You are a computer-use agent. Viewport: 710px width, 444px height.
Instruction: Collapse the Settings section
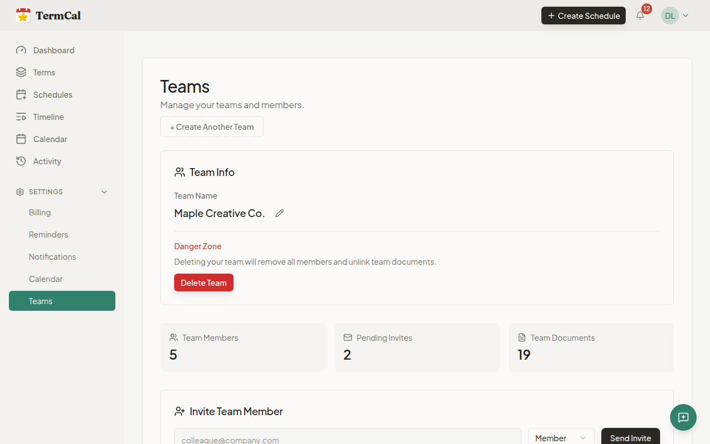pyautogui.click(x=104, y=191)
